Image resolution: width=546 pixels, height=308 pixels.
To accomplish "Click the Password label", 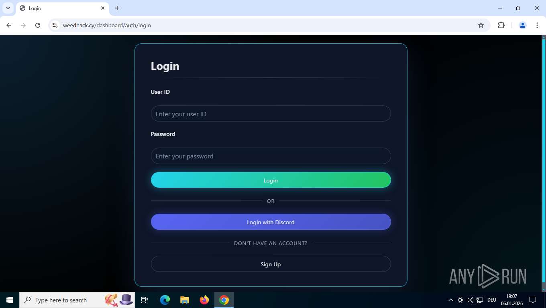I will (163, 134).
